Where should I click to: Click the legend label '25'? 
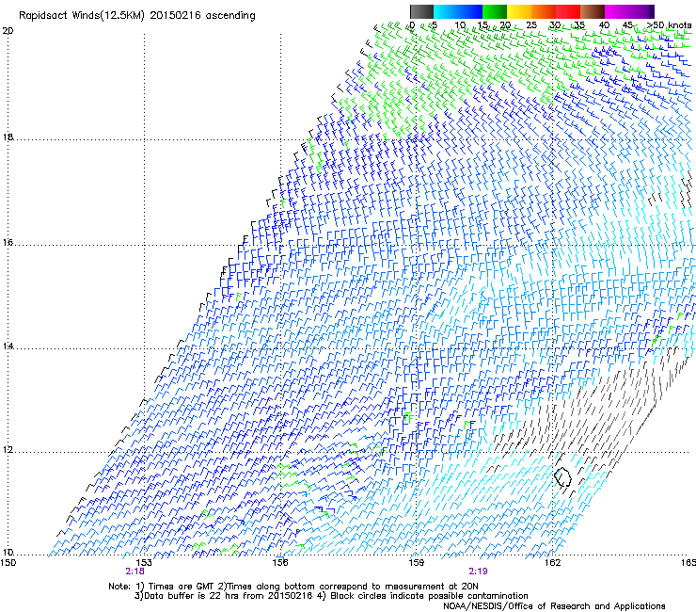pos(531,25)
